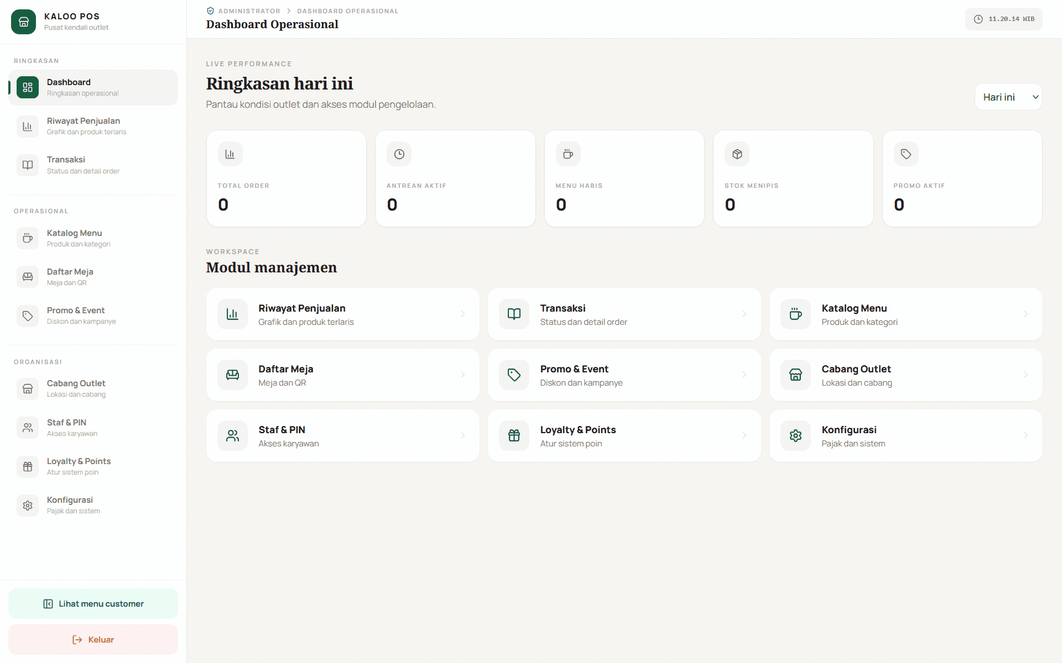
Task: Click the Antrean Aktif clock icon
Action: pyautogui.click(x=399, y=154)
